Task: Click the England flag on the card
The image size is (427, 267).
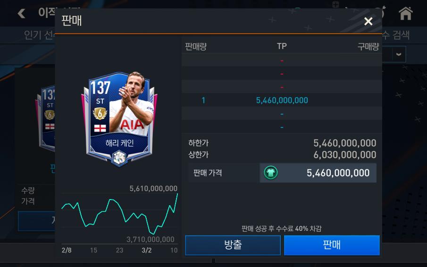Action: click(x=100, y=128)
